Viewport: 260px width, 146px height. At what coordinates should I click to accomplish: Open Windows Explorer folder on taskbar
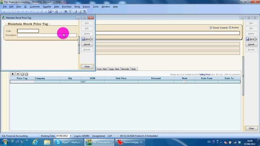[x=47, y=142]
